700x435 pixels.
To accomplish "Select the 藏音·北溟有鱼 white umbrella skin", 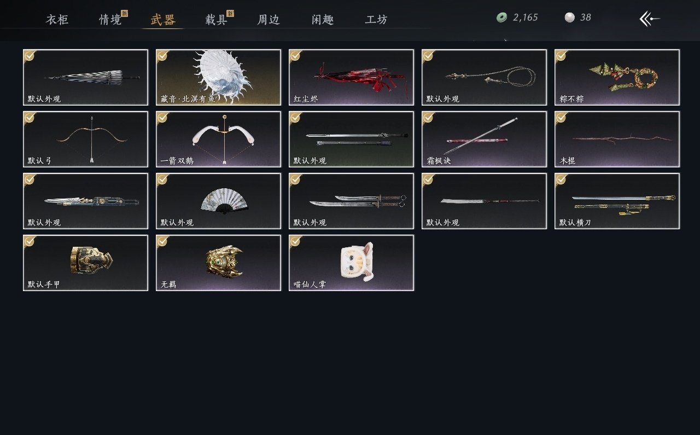I will (218, 77).
